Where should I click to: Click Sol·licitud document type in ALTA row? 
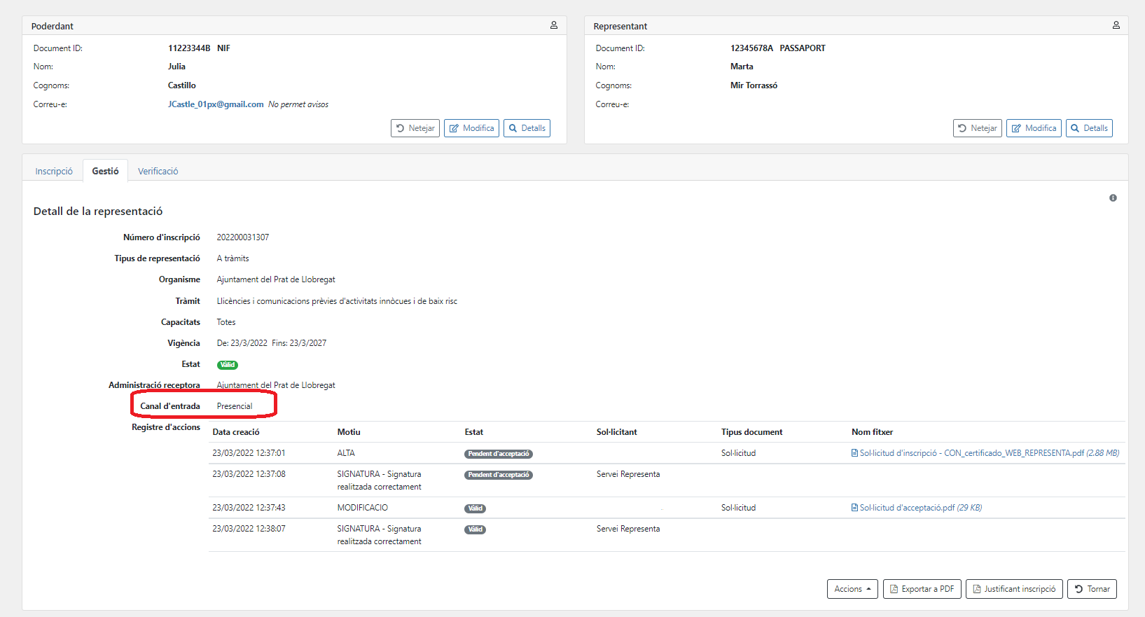coord(739,453)
